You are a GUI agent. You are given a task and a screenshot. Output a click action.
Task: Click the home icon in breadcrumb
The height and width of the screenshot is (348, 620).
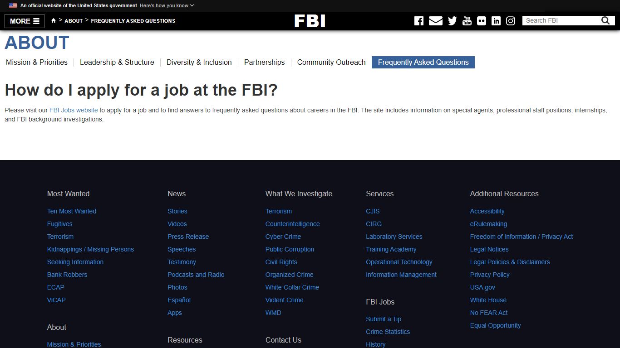[x=54, y=20]
